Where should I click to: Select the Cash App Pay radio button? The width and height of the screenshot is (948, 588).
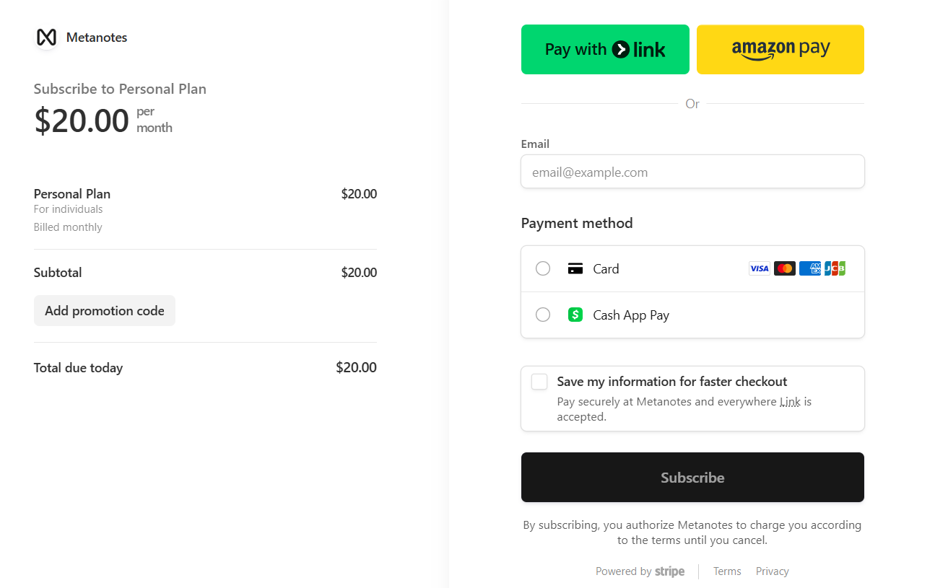tap(543, 315)
